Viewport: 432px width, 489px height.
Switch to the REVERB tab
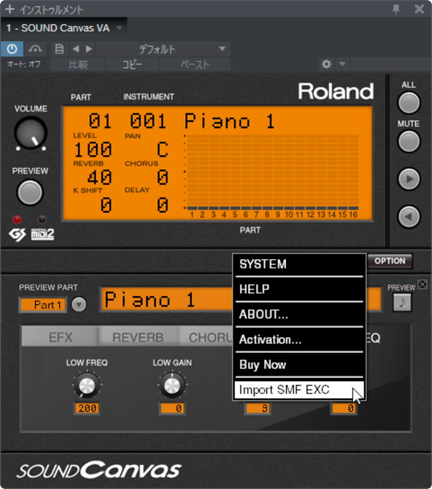point(138,337)
